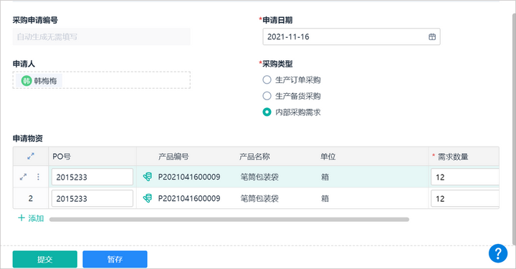516x269 pixels.
Task: Click 箱 unit cell in first row
Action: (325, 177)
